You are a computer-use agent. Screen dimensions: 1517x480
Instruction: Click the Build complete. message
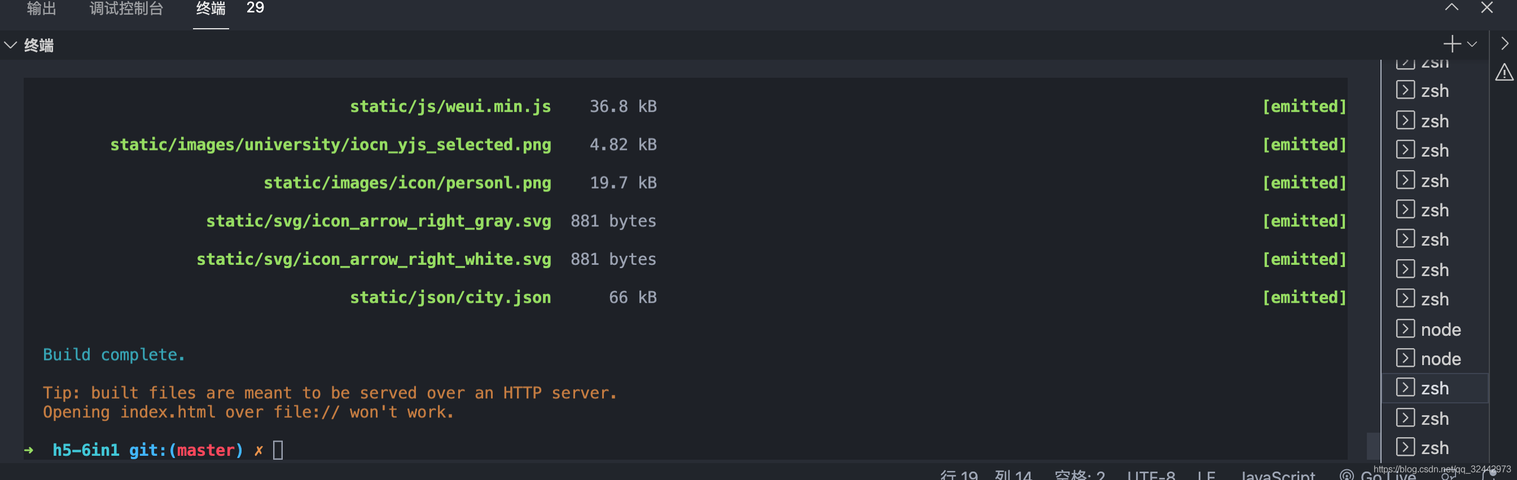tap(113, 355)
